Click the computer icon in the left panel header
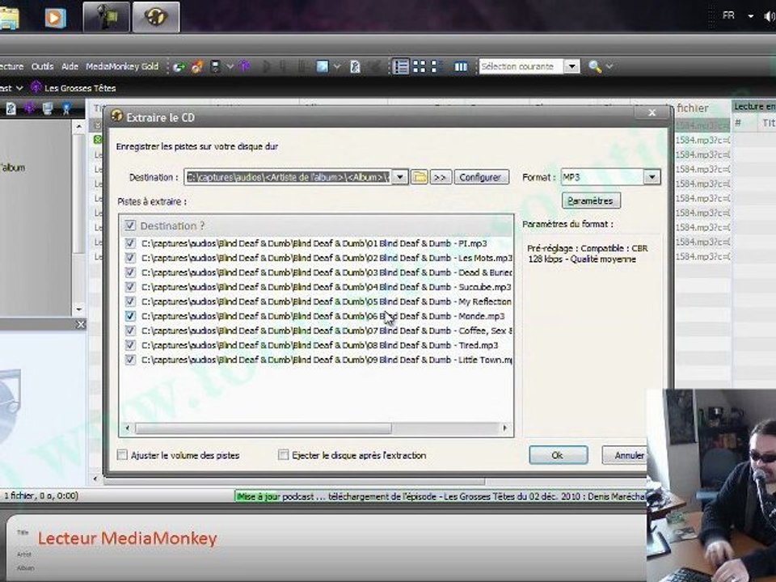 48,108
